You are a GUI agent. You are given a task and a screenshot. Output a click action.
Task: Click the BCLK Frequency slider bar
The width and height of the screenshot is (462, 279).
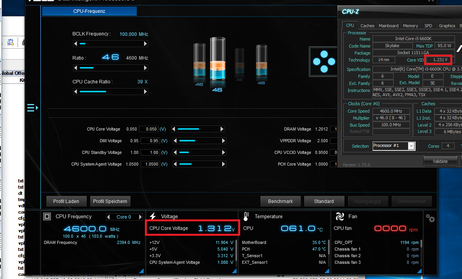click(111, 44)
